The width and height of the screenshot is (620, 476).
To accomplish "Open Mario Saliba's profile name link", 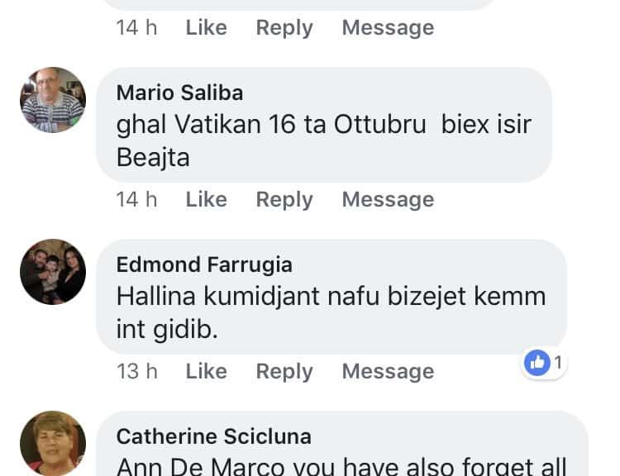I will (179, 93).
